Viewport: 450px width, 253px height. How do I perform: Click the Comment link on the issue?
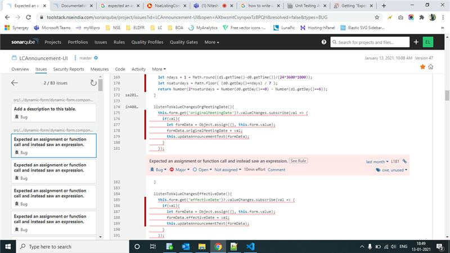[x=276, y=170]
